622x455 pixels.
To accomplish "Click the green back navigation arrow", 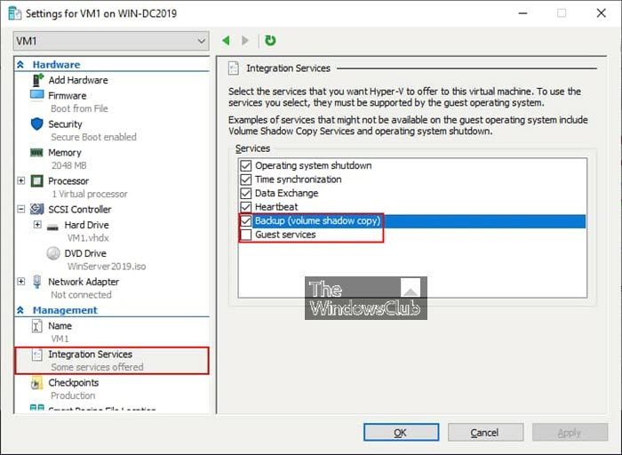I will [x=226, y=41].
